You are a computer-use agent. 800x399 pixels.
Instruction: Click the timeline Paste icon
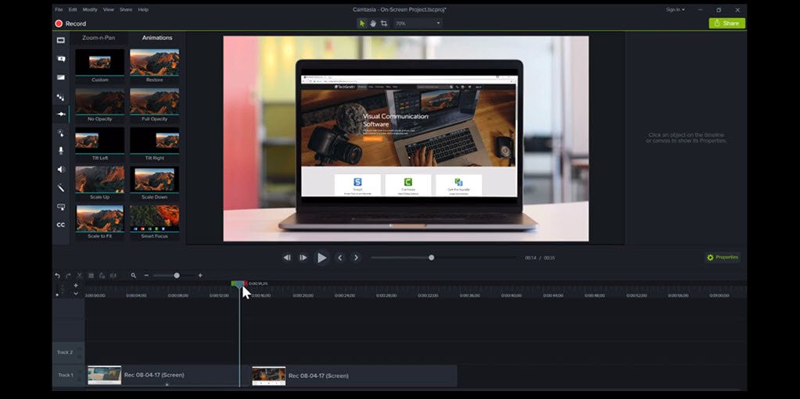(x=102, y=276)
